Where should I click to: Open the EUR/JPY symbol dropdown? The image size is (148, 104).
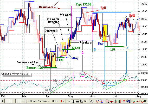pos(35,101)
